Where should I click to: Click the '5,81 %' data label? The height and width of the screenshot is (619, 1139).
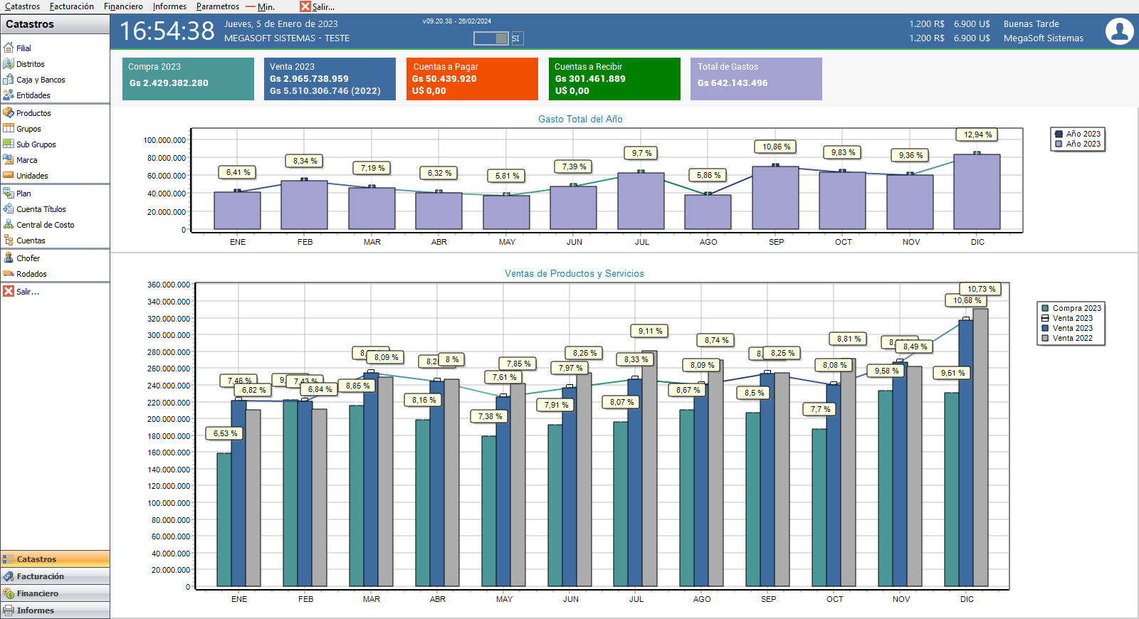point(508,176)
